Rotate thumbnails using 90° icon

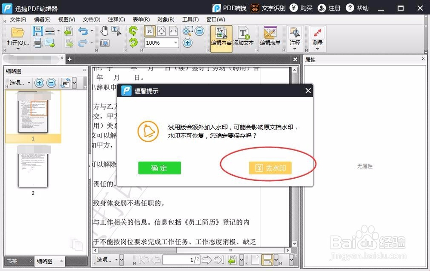coord(65,83)
